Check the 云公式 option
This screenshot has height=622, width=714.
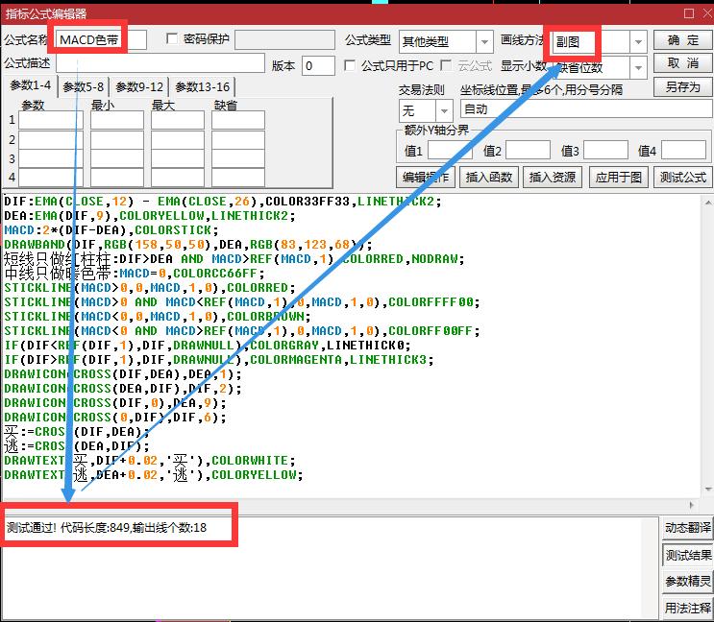pos(448,66)
